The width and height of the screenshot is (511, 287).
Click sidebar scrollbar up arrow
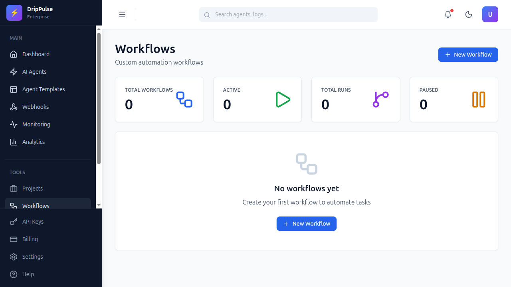pos(99,29)
